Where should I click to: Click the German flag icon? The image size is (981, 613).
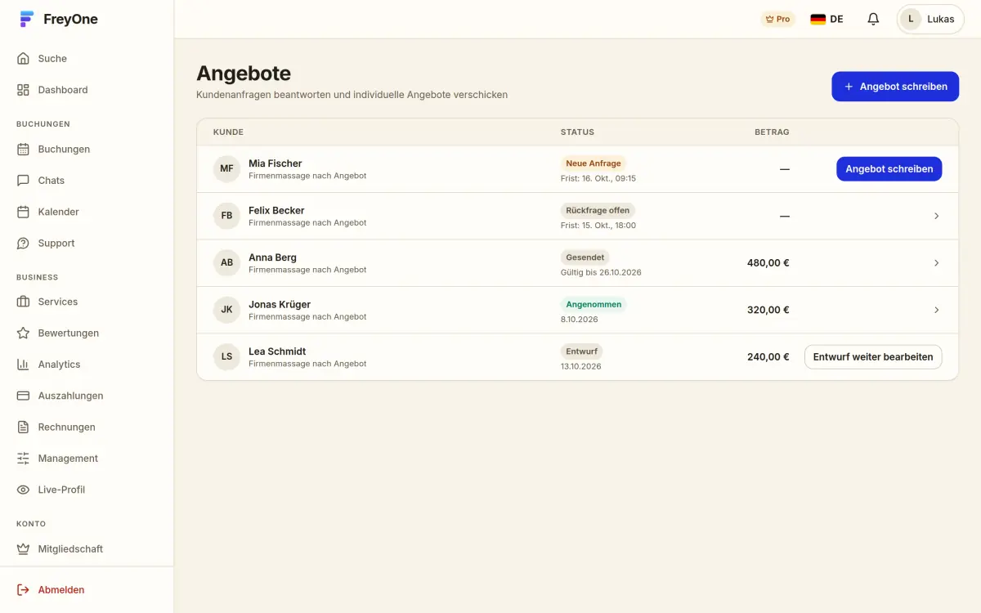click(817, 19)
